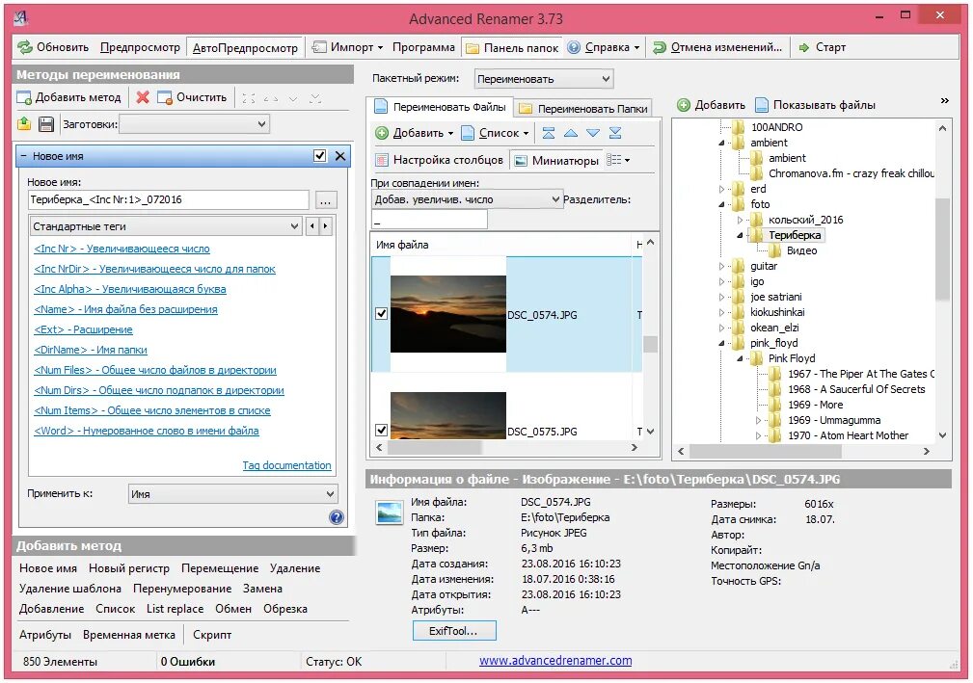Click <Inc Nr> Увеличивающееся число link
This screenshot has height=683, width=973.
click(122, 249)
